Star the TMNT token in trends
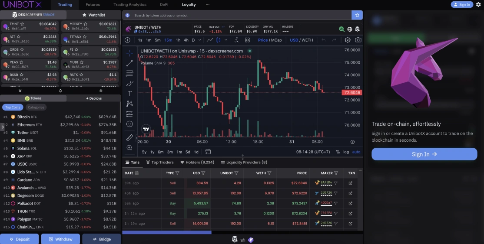This screenshot has width=484, height=244. coord(22,24)
